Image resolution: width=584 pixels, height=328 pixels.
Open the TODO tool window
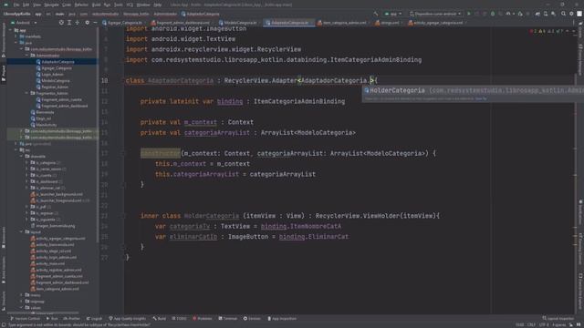(179, 319)
